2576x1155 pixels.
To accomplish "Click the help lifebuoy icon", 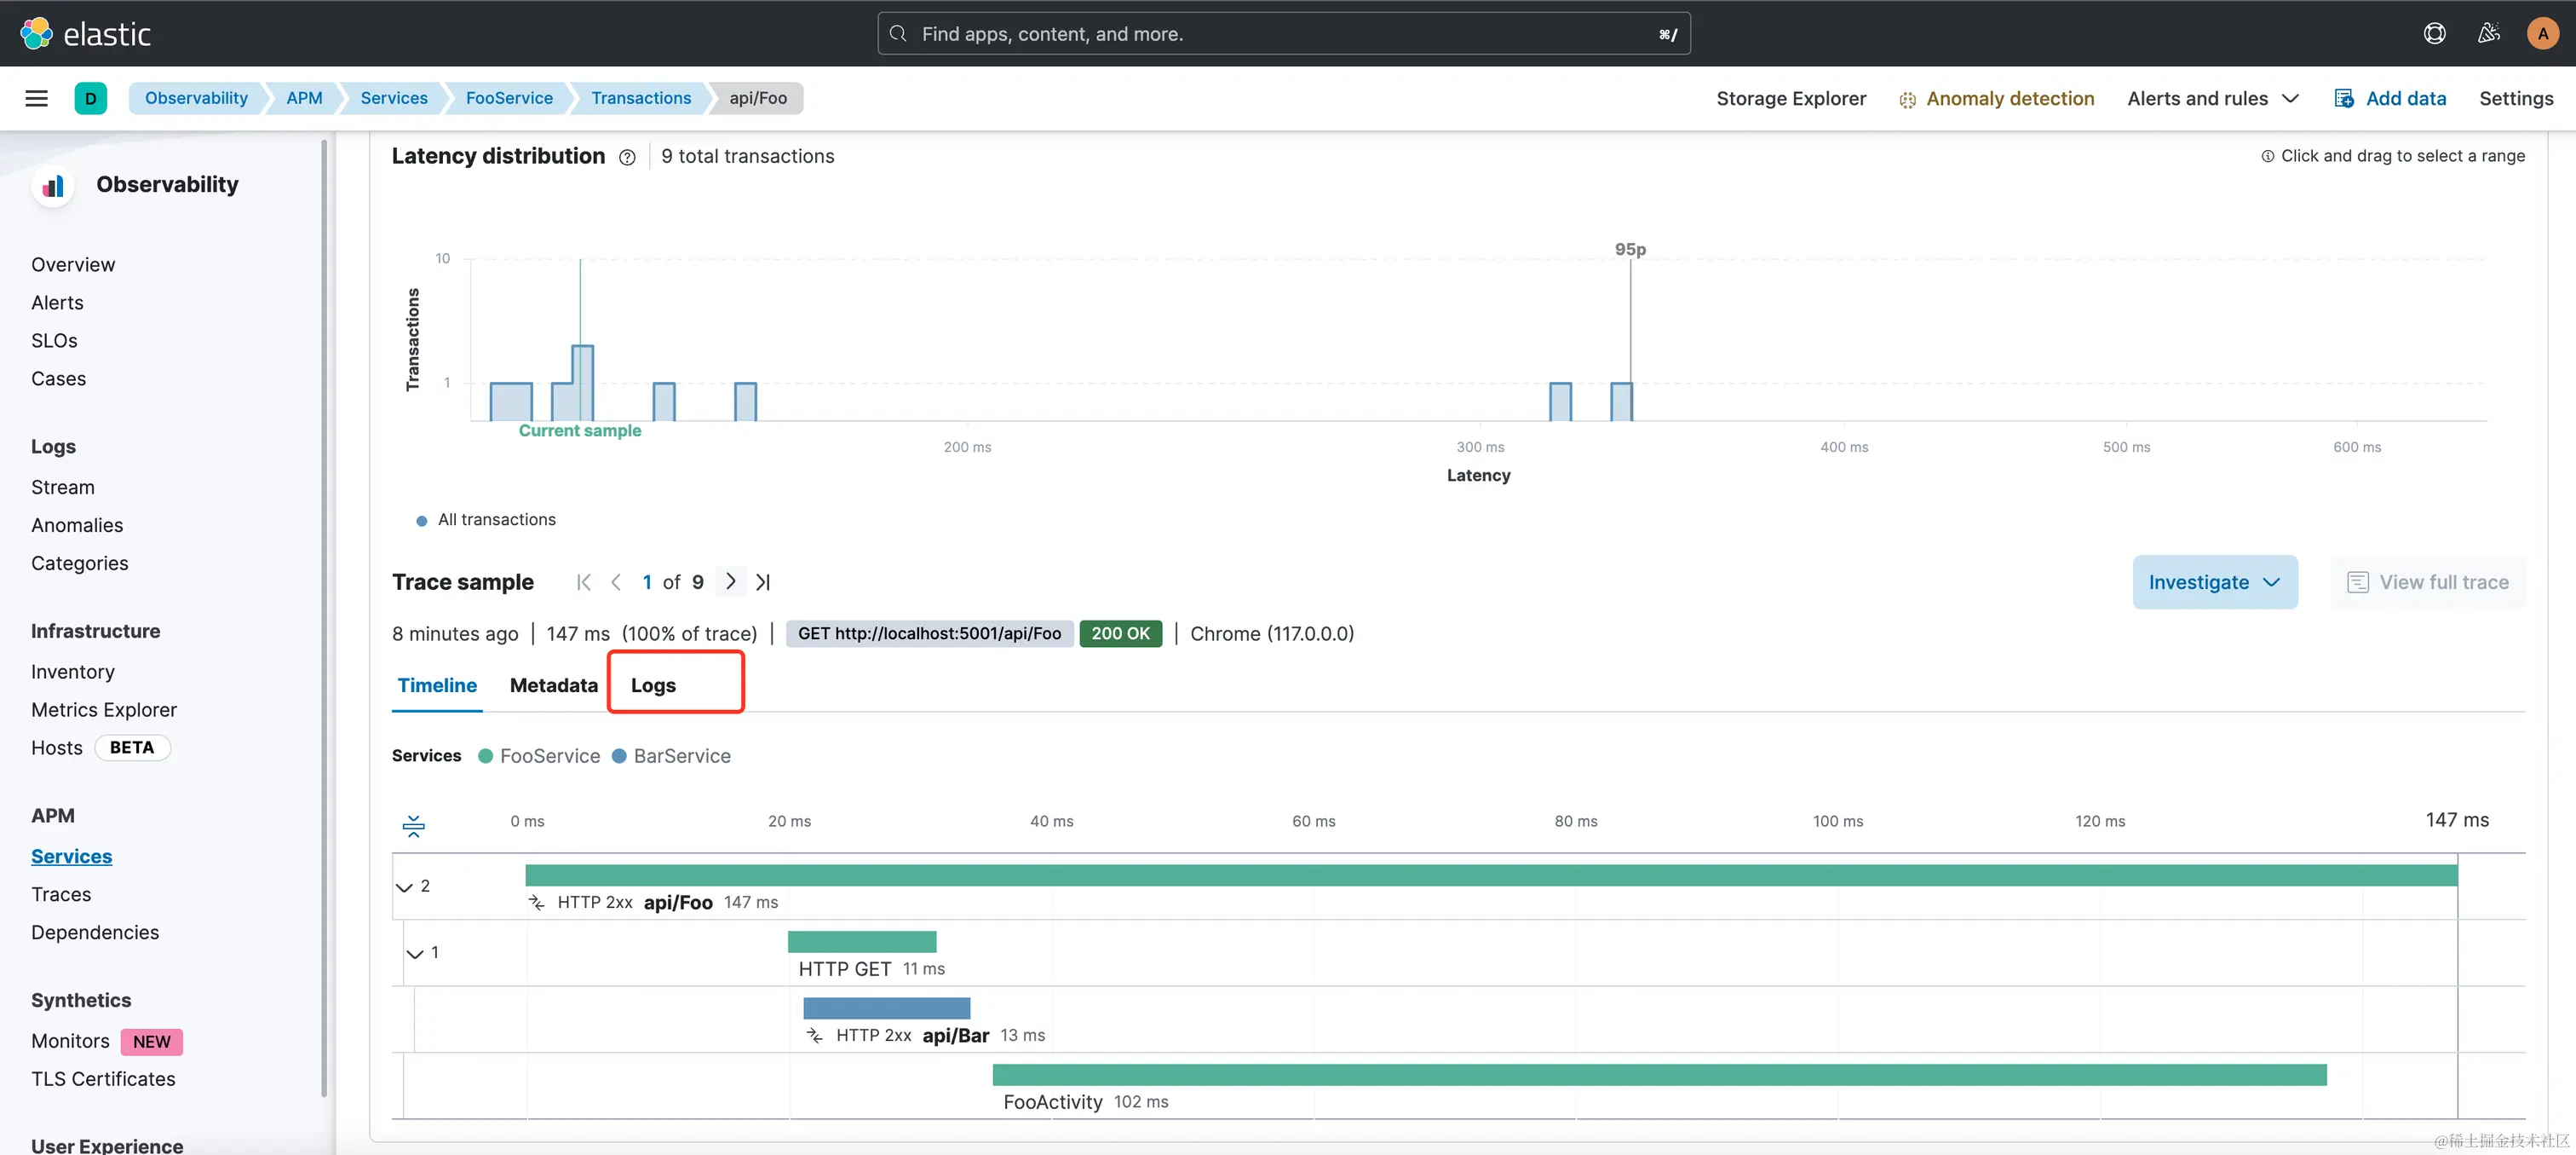I will pos(2434,33).
